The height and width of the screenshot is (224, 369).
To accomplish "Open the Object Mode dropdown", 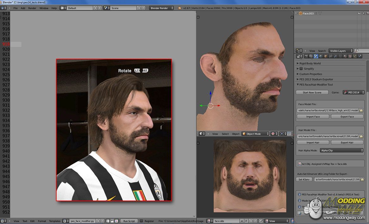I will click(x=255, y=134).
